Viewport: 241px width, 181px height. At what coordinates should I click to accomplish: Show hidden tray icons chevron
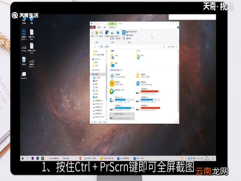click(187, 158)
